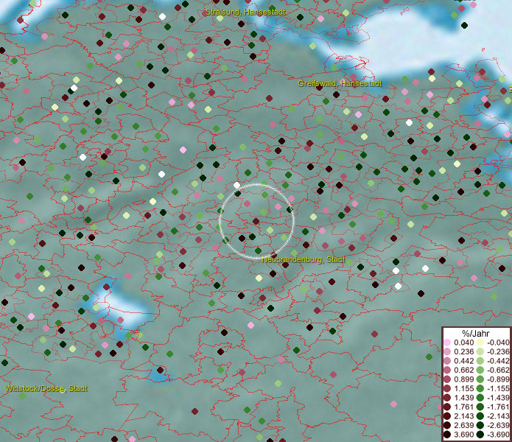Click the 0.040 legend color dot
The image size is (512, 442).
447,343
